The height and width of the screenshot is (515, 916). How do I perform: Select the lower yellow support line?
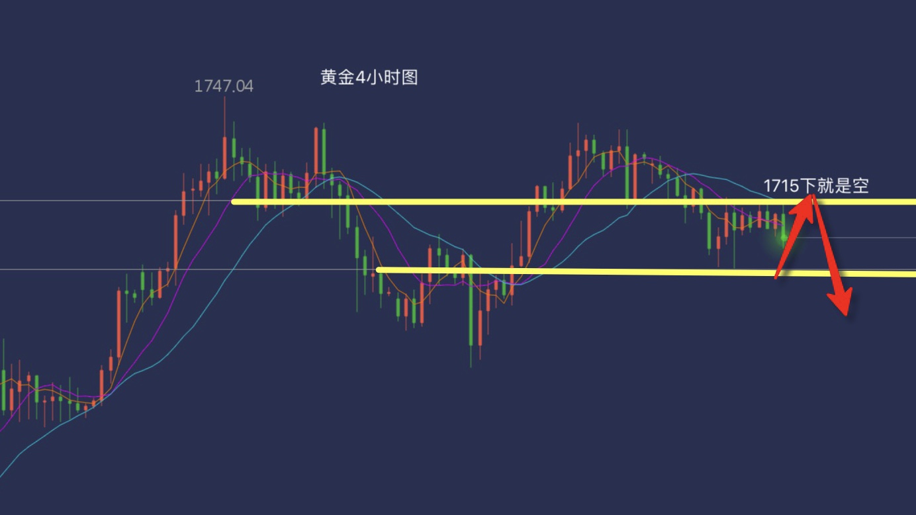pyautogui.click(x=645, y=271)
